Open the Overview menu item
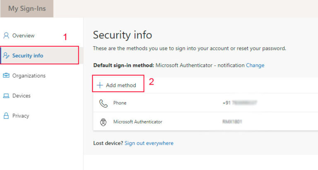This screenshot has width=318, height=170. [23, 35]
